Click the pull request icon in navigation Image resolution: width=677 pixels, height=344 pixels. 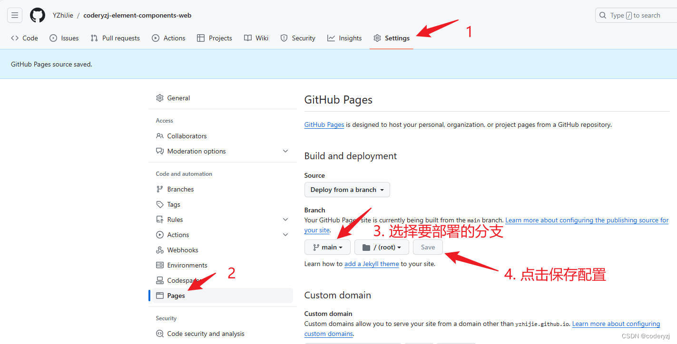94,38
